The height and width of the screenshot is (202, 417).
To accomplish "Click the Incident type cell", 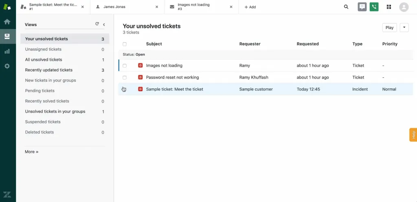I will [x=360, y=89].
